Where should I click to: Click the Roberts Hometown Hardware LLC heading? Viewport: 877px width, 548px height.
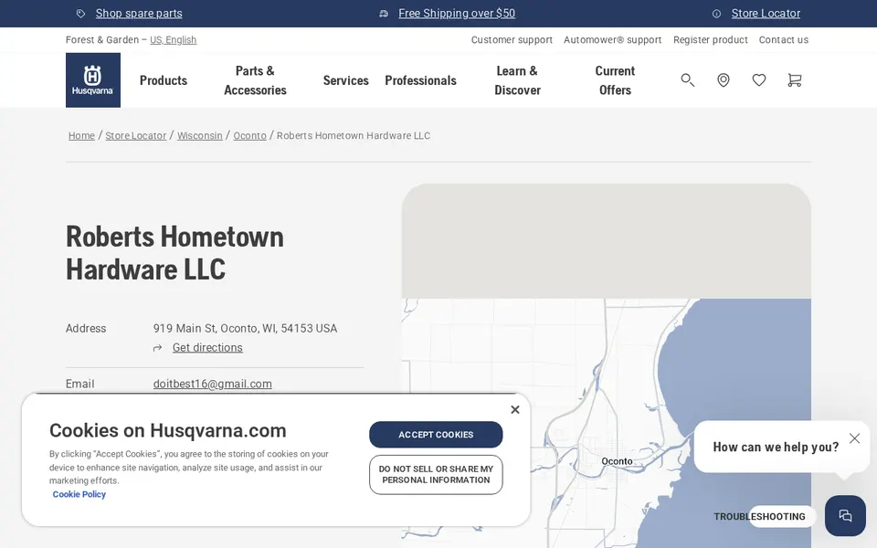174,253
